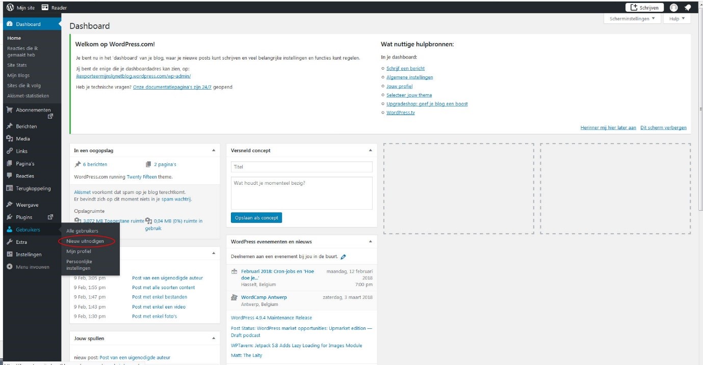The height and width of the screenshot is (365, 703).
Task: Click the Abonnementen cart icon
Action: click(10, 109)
